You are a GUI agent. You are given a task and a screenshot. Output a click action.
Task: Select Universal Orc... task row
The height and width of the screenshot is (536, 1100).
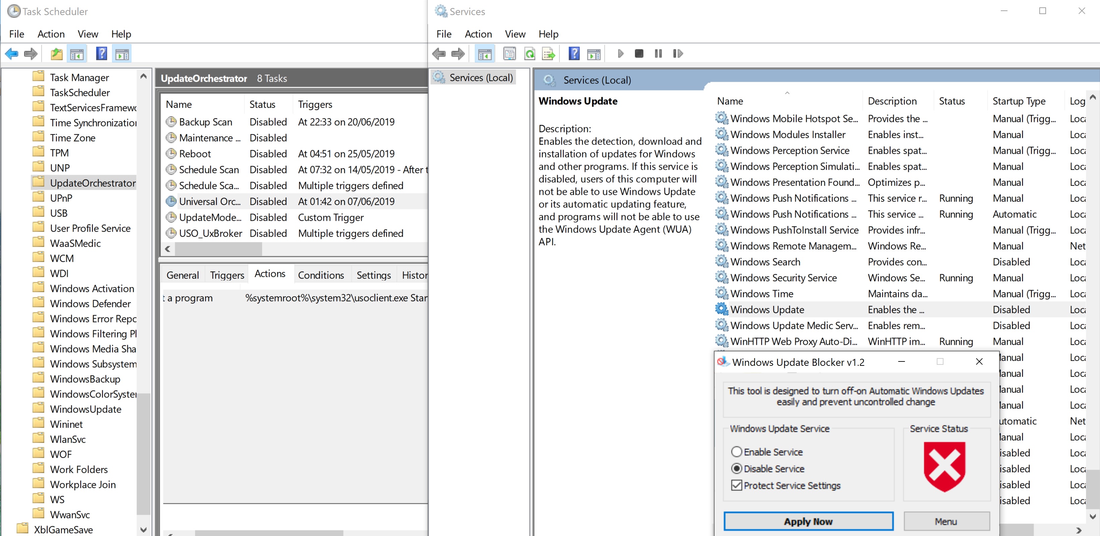295,201
